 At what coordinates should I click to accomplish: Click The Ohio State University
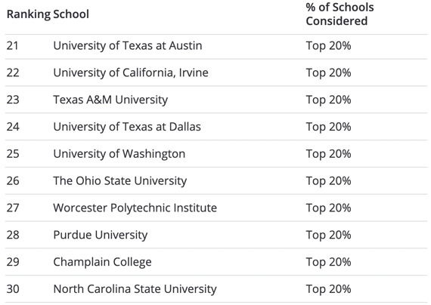(x=120, y=181)
